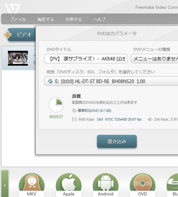Choose the MKV output format icon

click(x=32, y=185)
